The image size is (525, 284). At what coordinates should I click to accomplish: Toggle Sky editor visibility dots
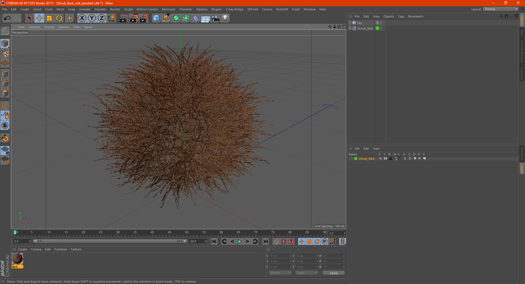381,23
